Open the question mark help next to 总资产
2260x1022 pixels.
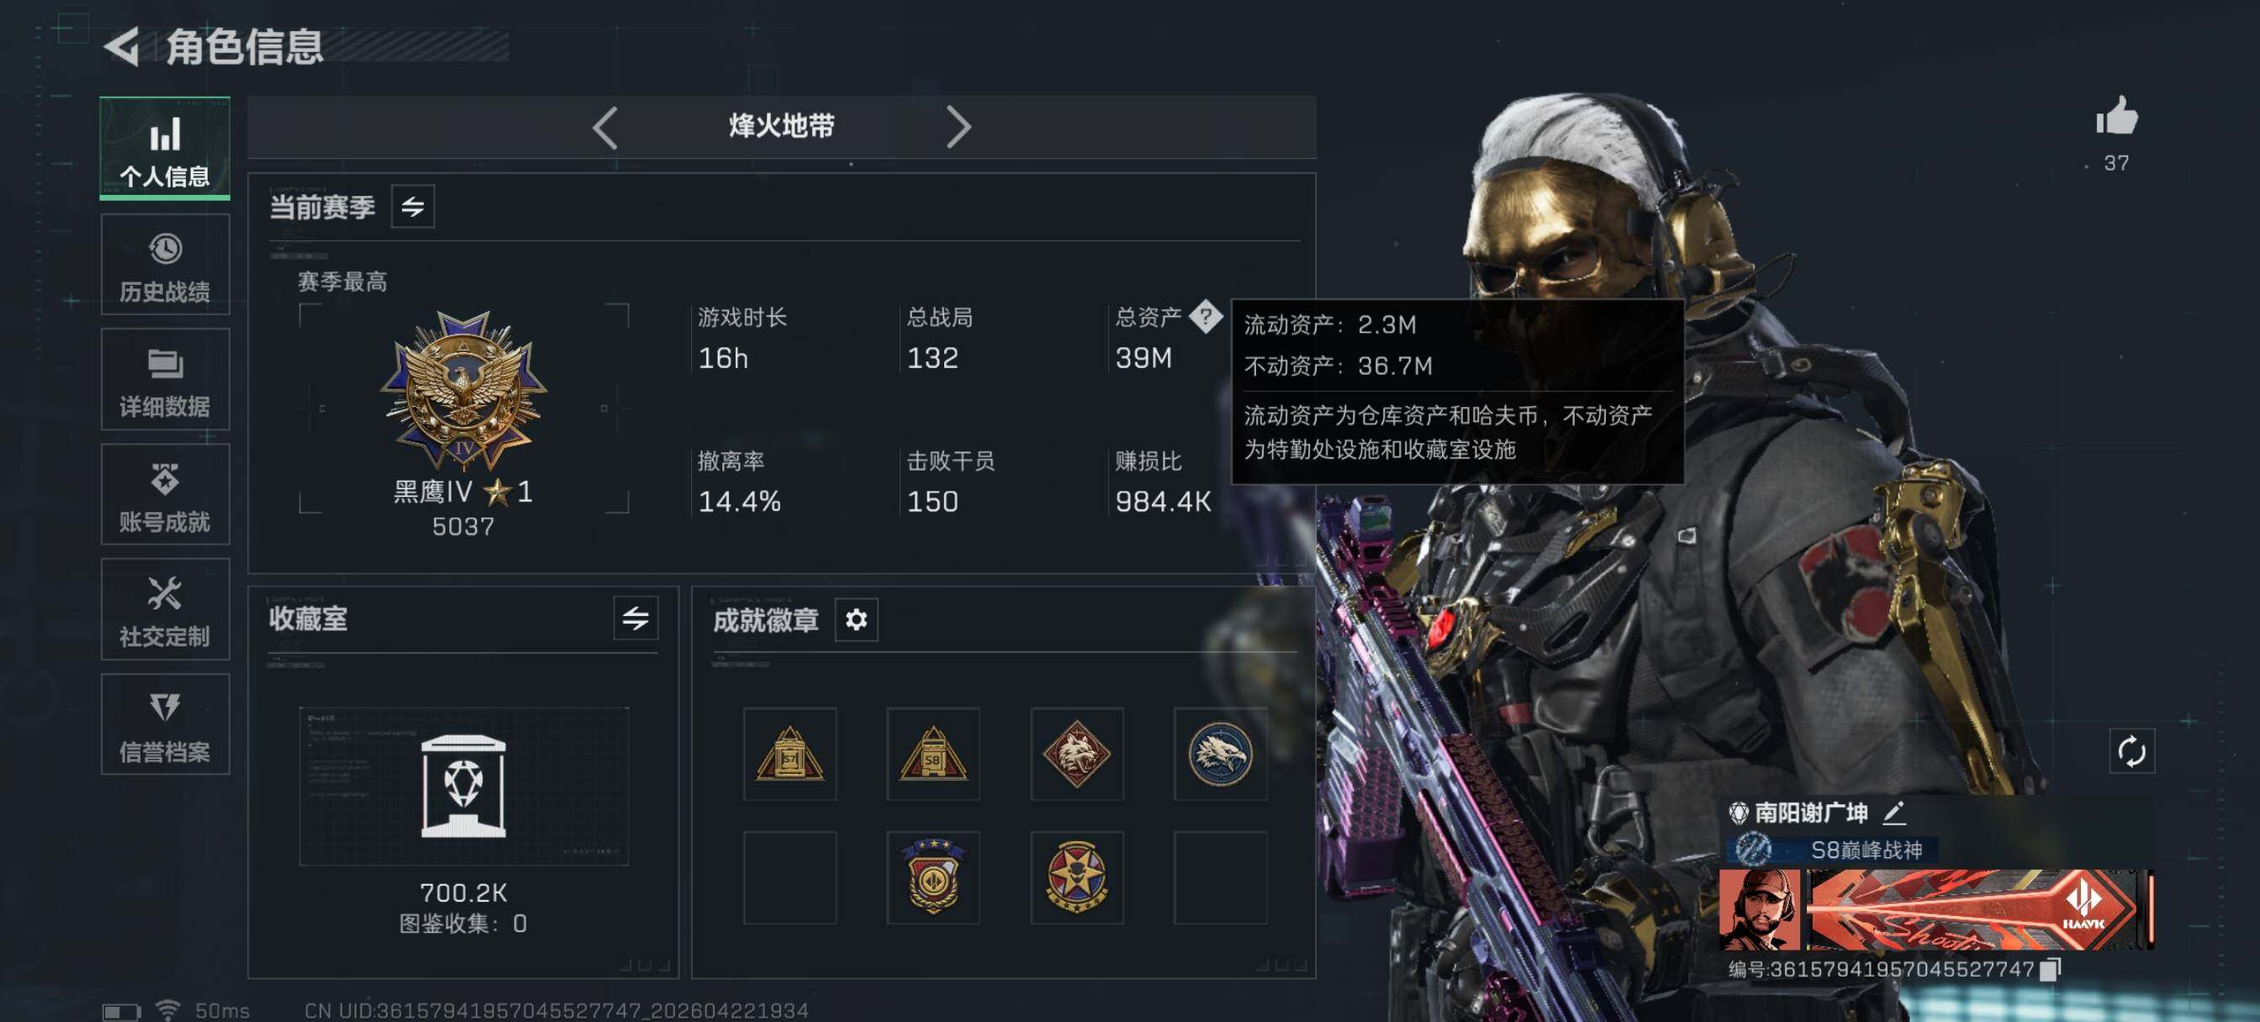point(1206,316)
